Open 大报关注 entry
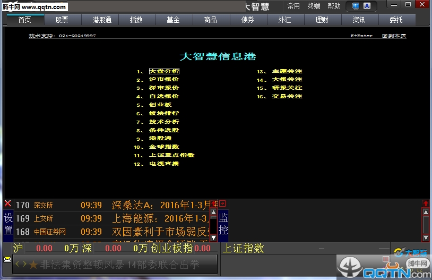This screenshot has height=280, width=432. tap(287, 80)
